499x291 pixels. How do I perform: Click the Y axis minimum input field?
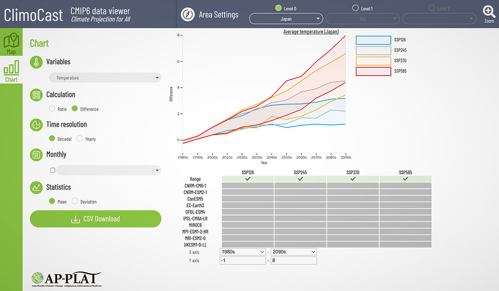[x=242, y=260]
